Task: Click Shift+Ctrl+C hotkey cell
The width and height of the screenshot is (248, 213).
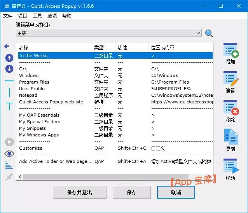Action: (132, 148)
